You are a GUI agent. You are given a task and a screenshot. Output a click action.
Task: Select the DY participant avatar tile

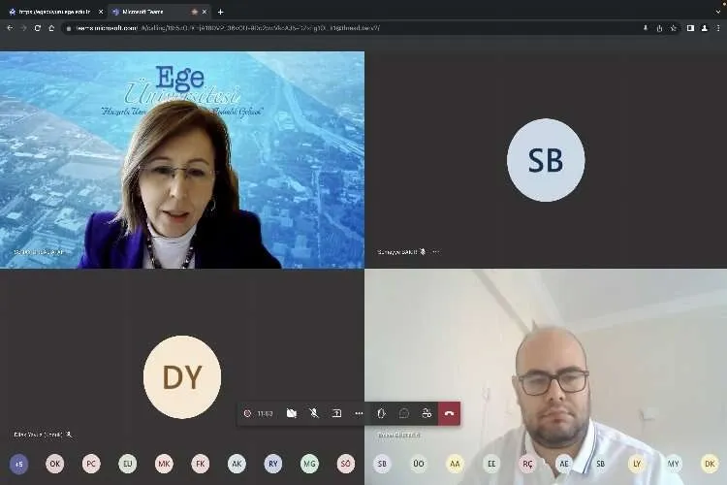pos(182,376)
